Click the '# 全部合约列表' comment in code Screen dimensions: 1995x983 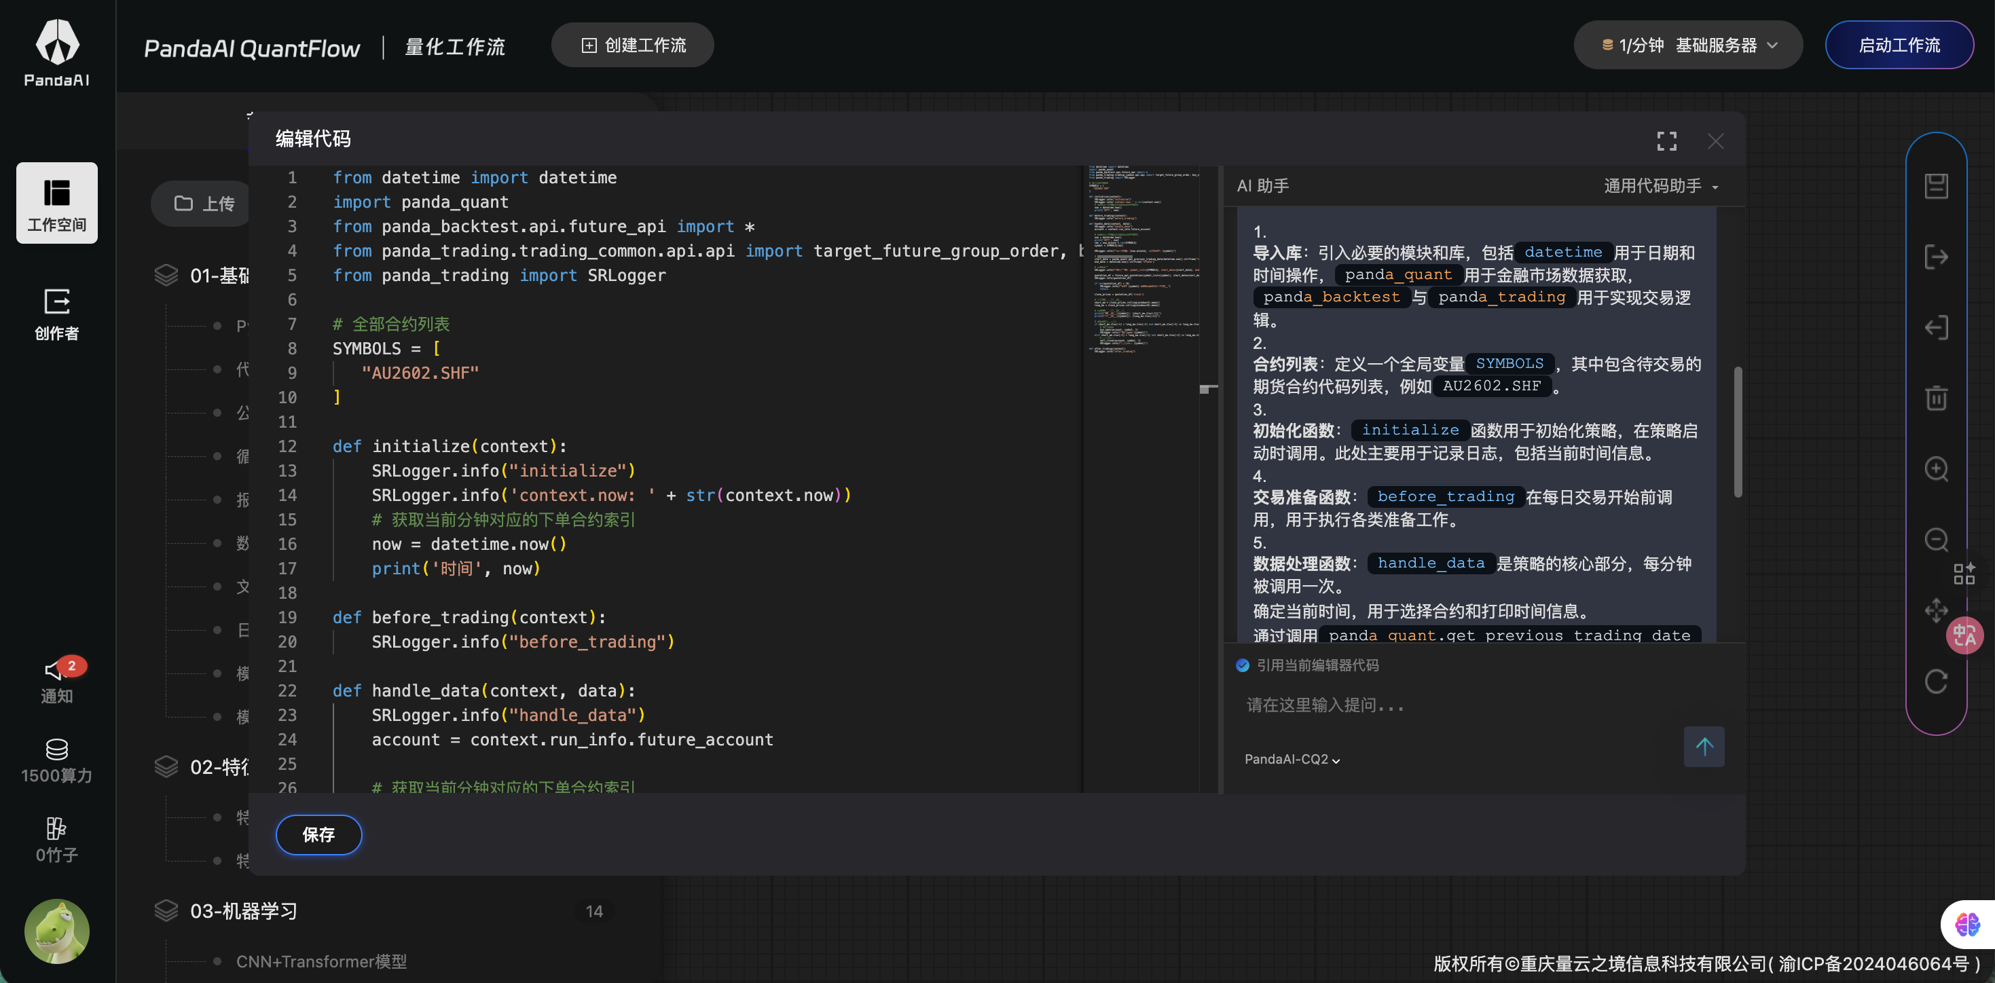tap(391, 324)
